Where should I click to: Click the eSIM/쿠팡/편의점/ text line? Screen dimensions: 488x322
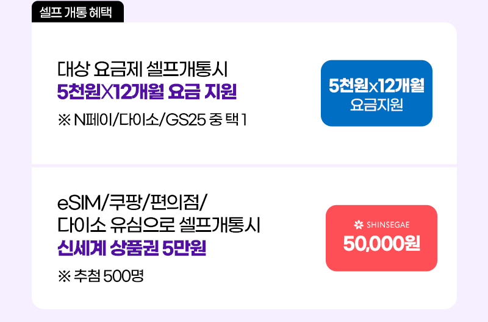click(132, 203)
